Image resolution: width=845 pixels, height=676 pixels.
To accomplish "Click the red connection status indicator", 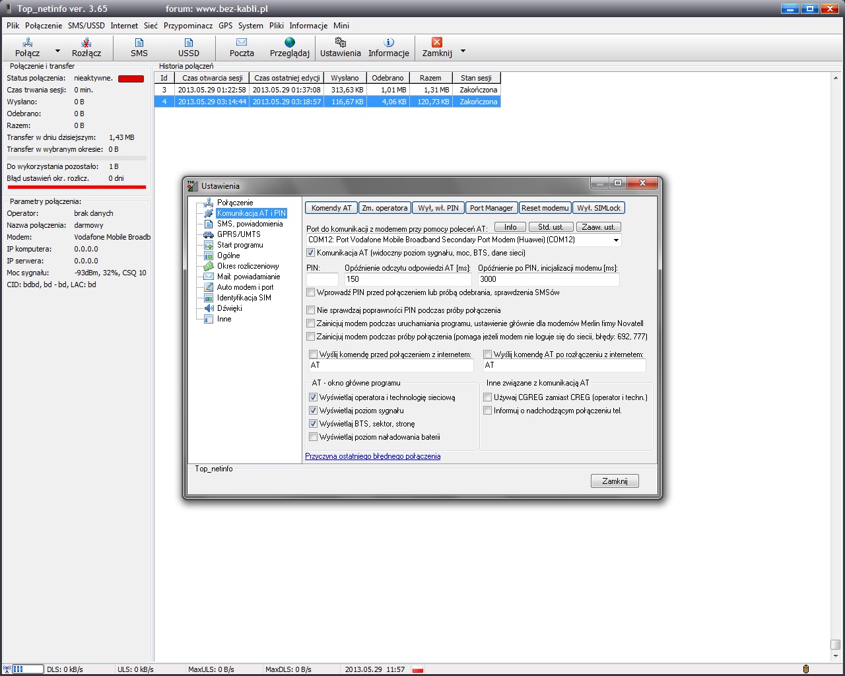I will point(131,79).
